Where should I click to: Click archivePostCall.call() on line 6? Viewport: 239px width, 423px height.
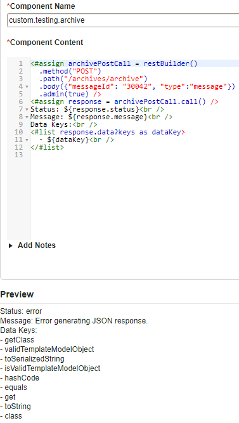[160, 101]
